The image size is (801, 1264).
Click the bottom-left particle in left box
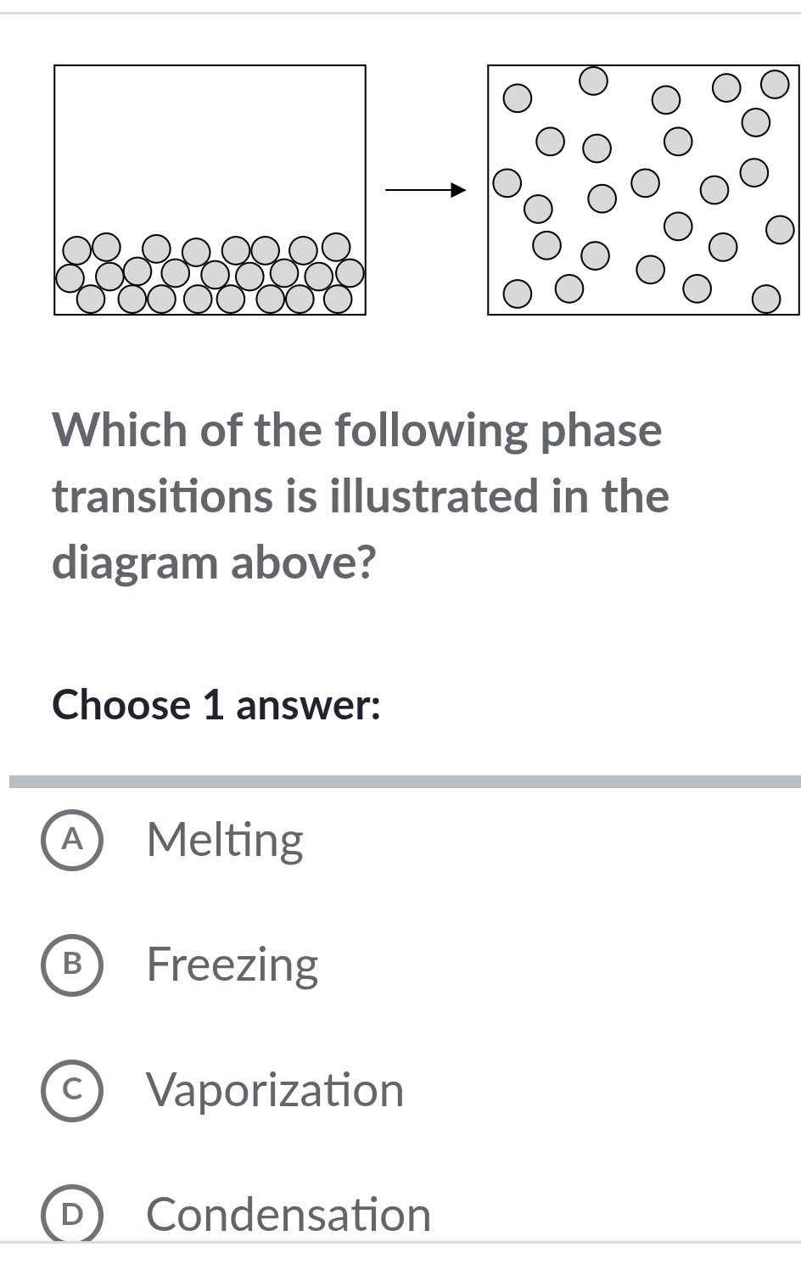click(90, 298)
